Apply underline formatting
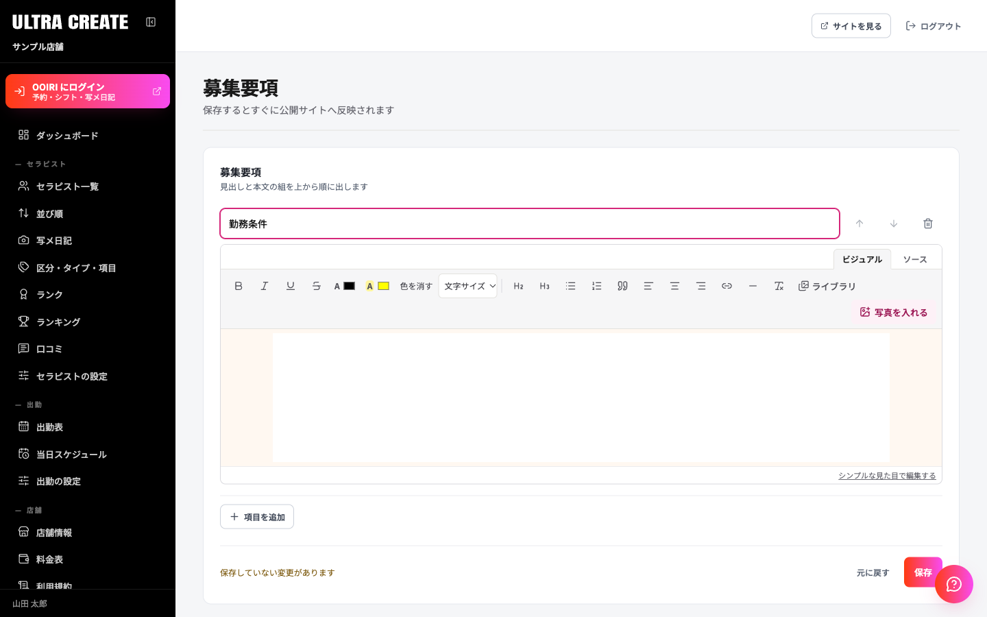Screen dimensions: 987x617 (x=291, y=286)
